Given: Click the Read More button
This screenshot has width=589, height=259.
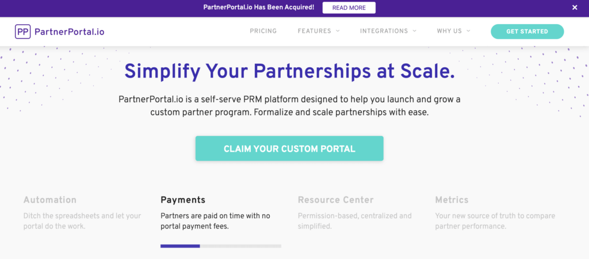Looking at the screenshot, I should tap(349, 7).
